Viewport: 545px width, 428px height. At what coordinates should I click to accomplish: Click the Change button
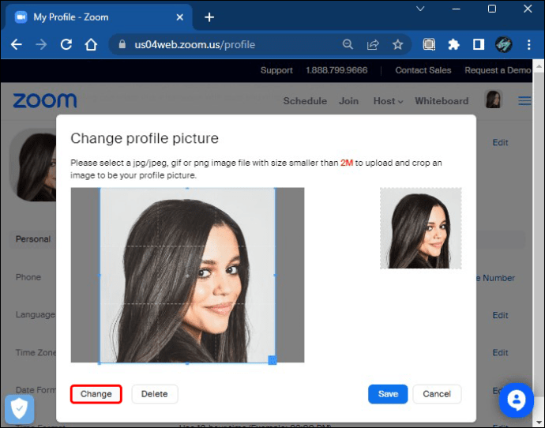point(96,394)
